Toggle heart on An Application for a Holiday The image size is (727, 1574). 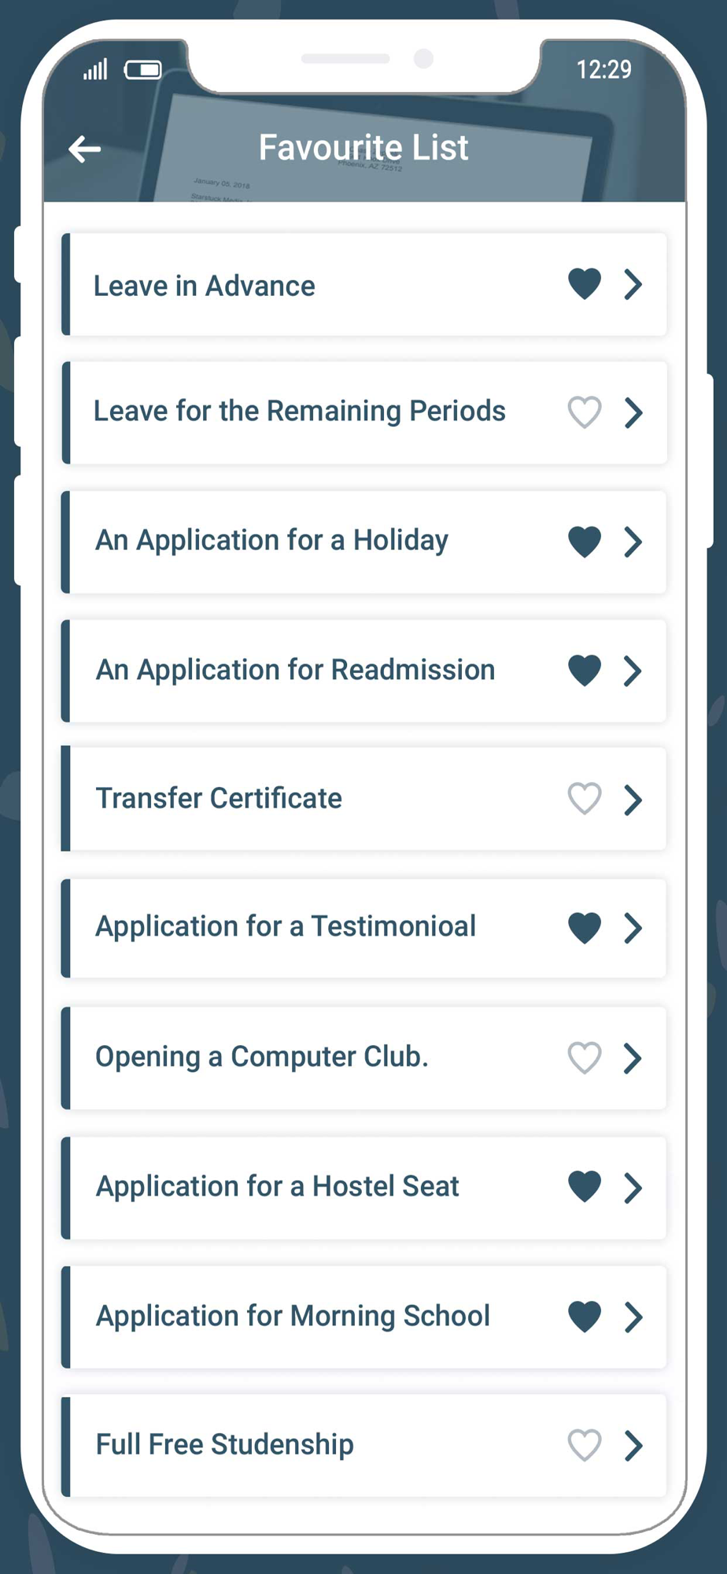585,541
